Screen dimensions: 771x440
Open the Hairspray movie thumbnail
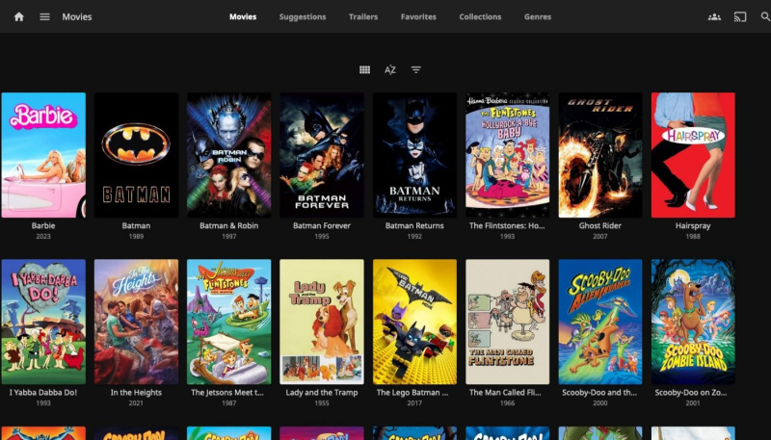[693, 155]
